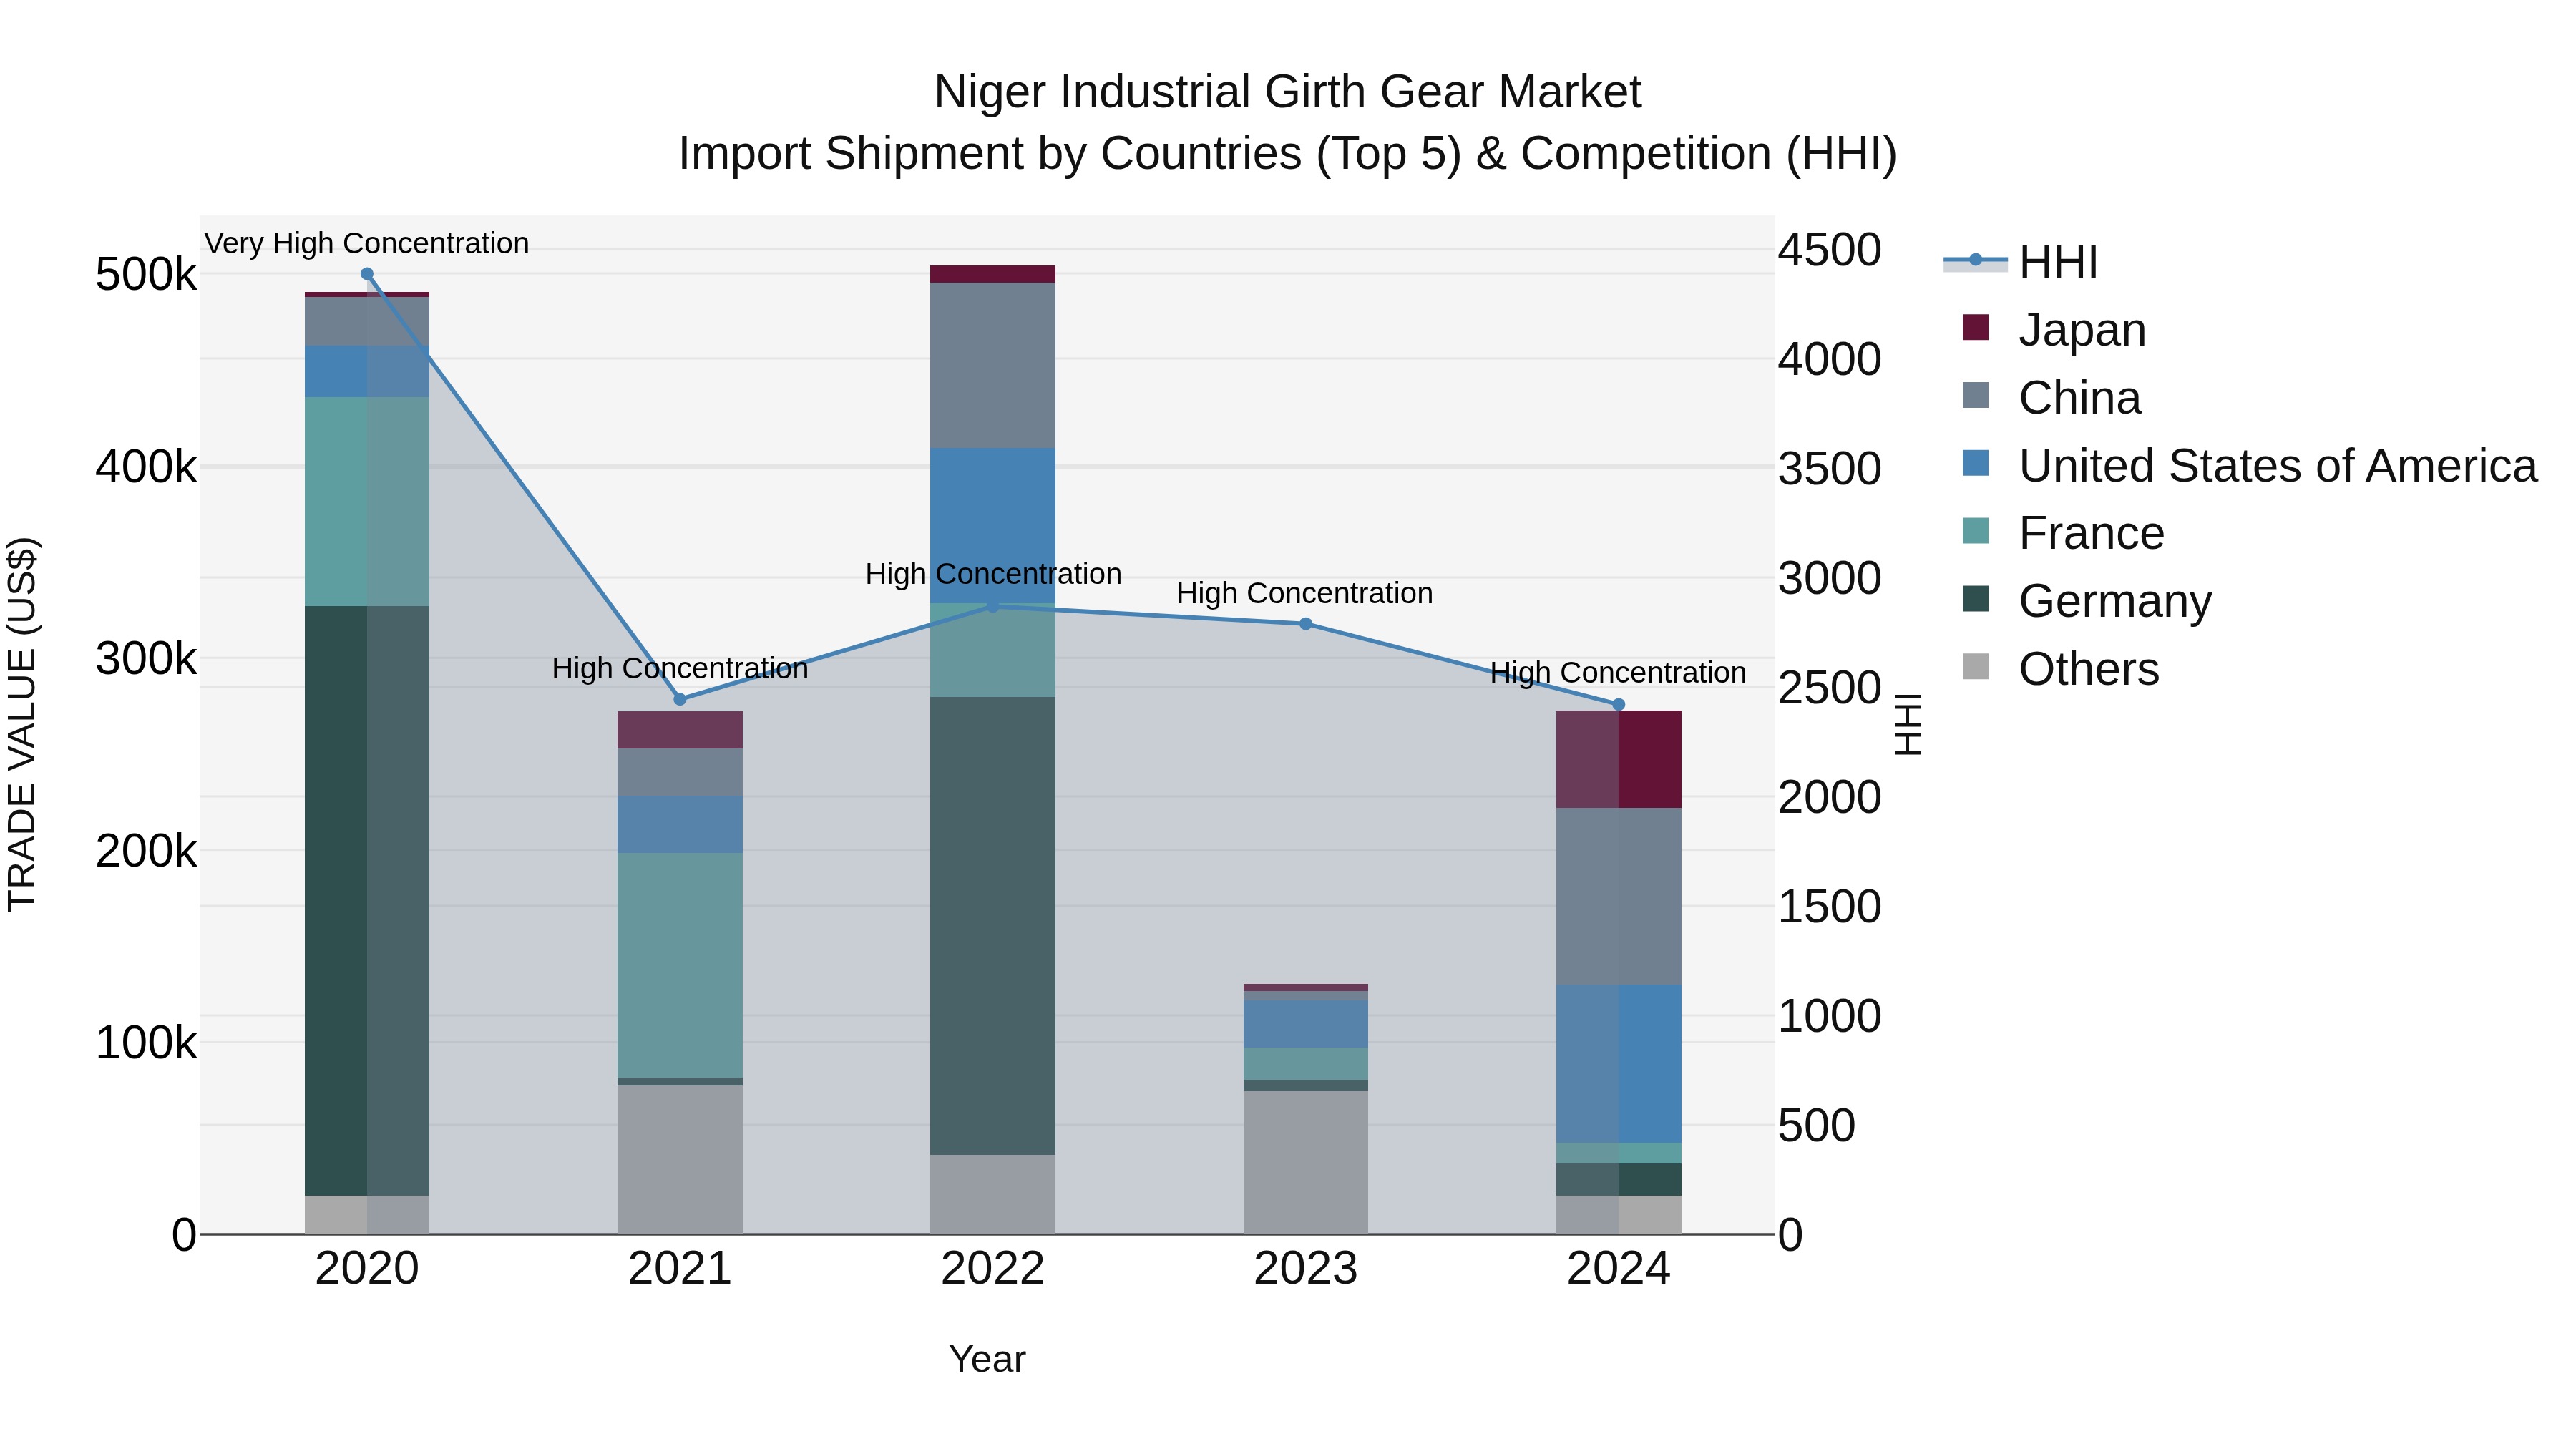Click the 2024 HHI data point marker

tap(1619, 705)
